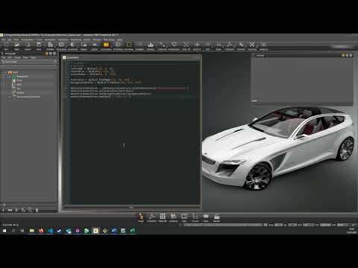Click the Statistics bar-chart toolbar icon
Screen dimensions: 358x268
tap(151, 45)
